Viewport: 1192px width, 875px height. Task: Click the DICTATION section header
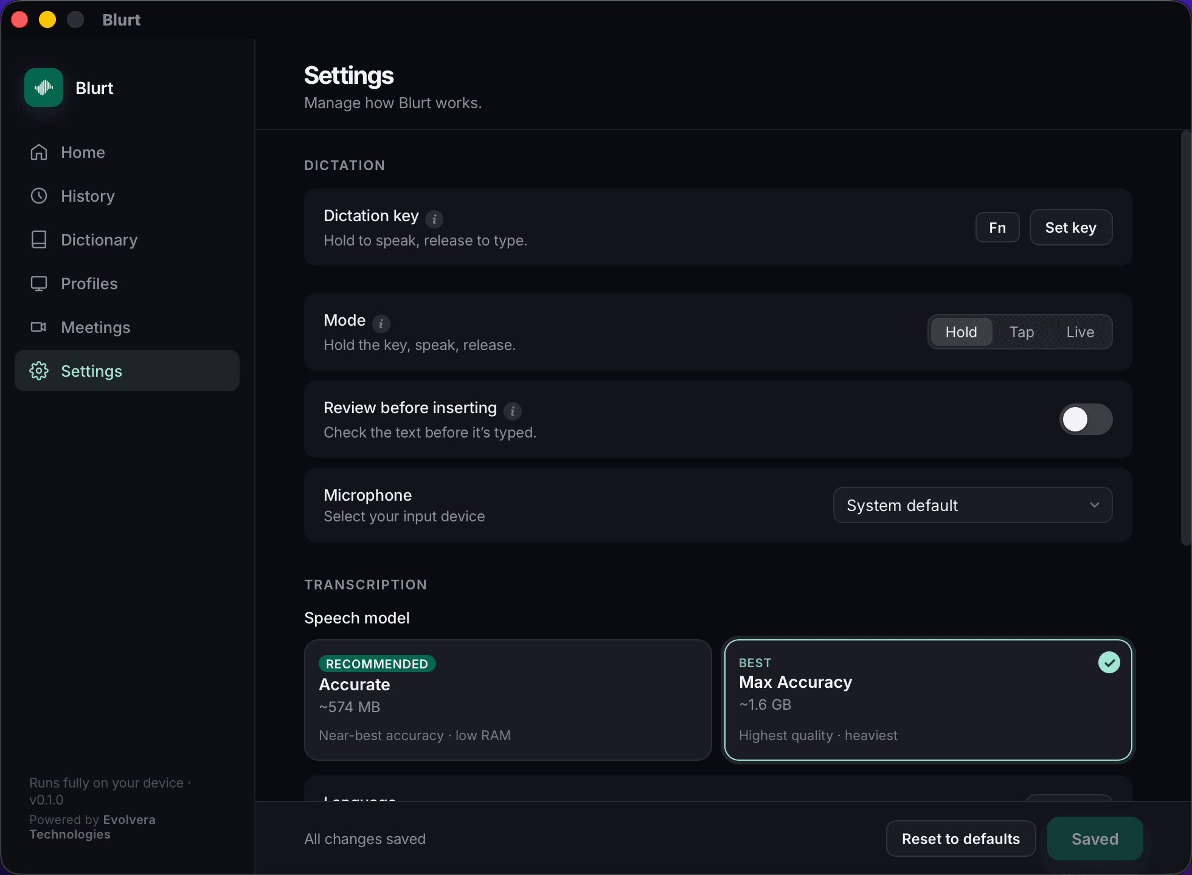point(344,165)
